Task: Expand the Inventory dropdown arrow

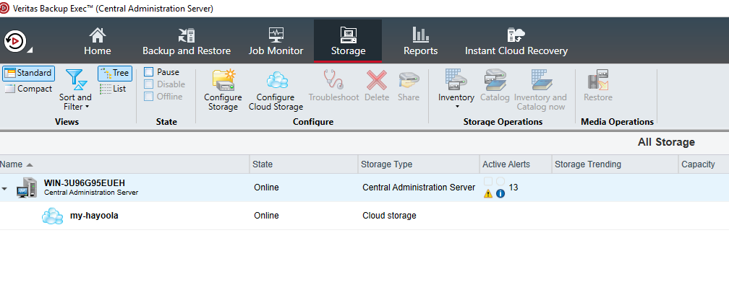Action: pos(456,107)
